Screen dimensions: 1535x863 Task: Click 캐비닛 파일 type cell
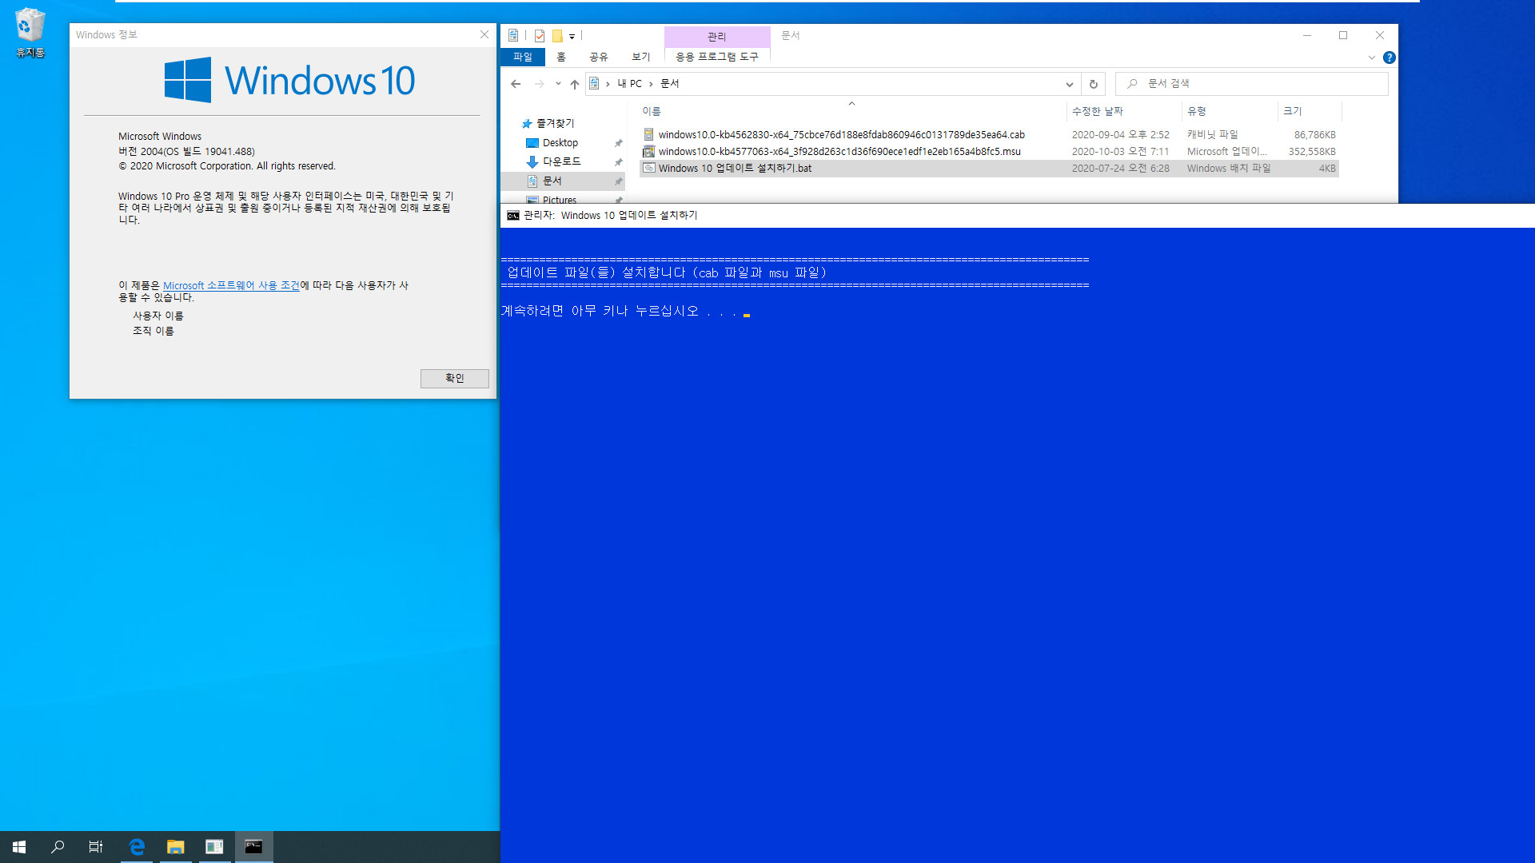pos(1212,135)
